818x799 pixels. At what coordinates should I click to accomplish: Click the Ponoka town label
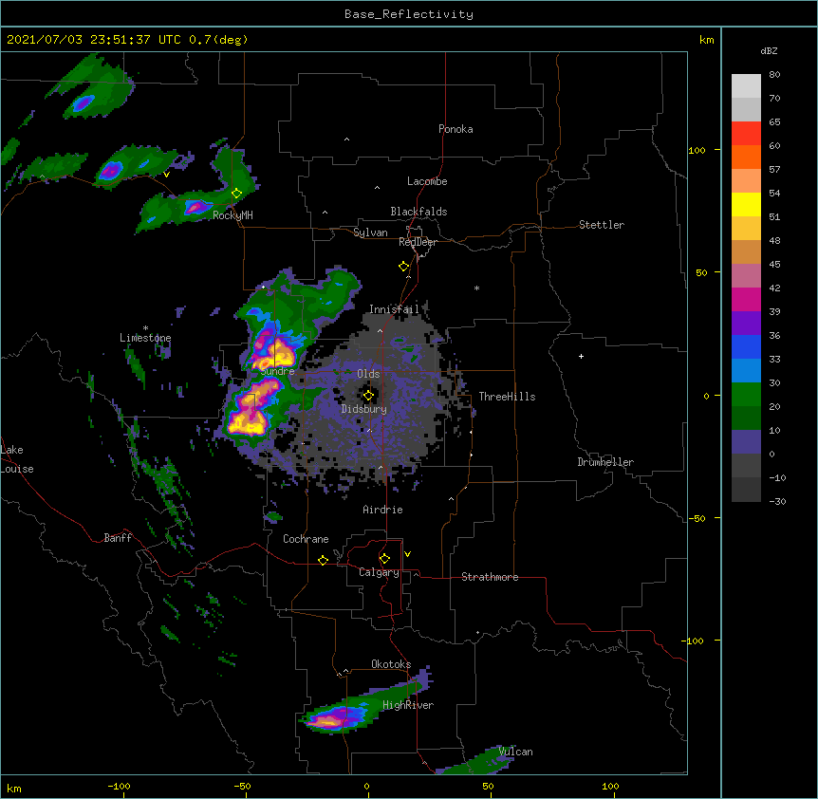pyautogui.click(x=455, y=129)
